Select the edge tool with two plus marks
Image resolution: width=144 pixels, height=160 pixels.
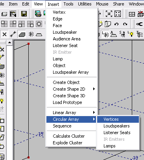click(13, 34)
